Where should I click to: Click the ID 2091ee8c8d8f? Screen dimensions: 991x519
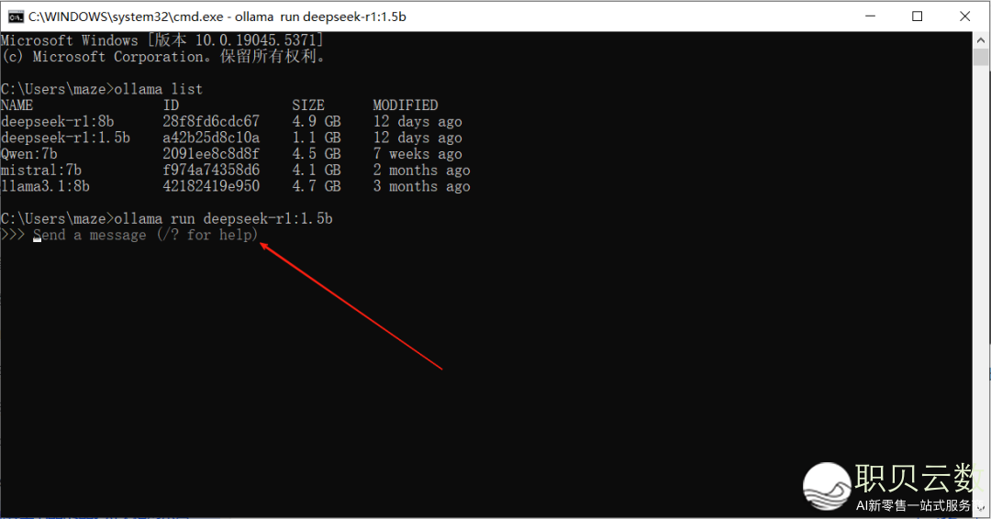211,154
